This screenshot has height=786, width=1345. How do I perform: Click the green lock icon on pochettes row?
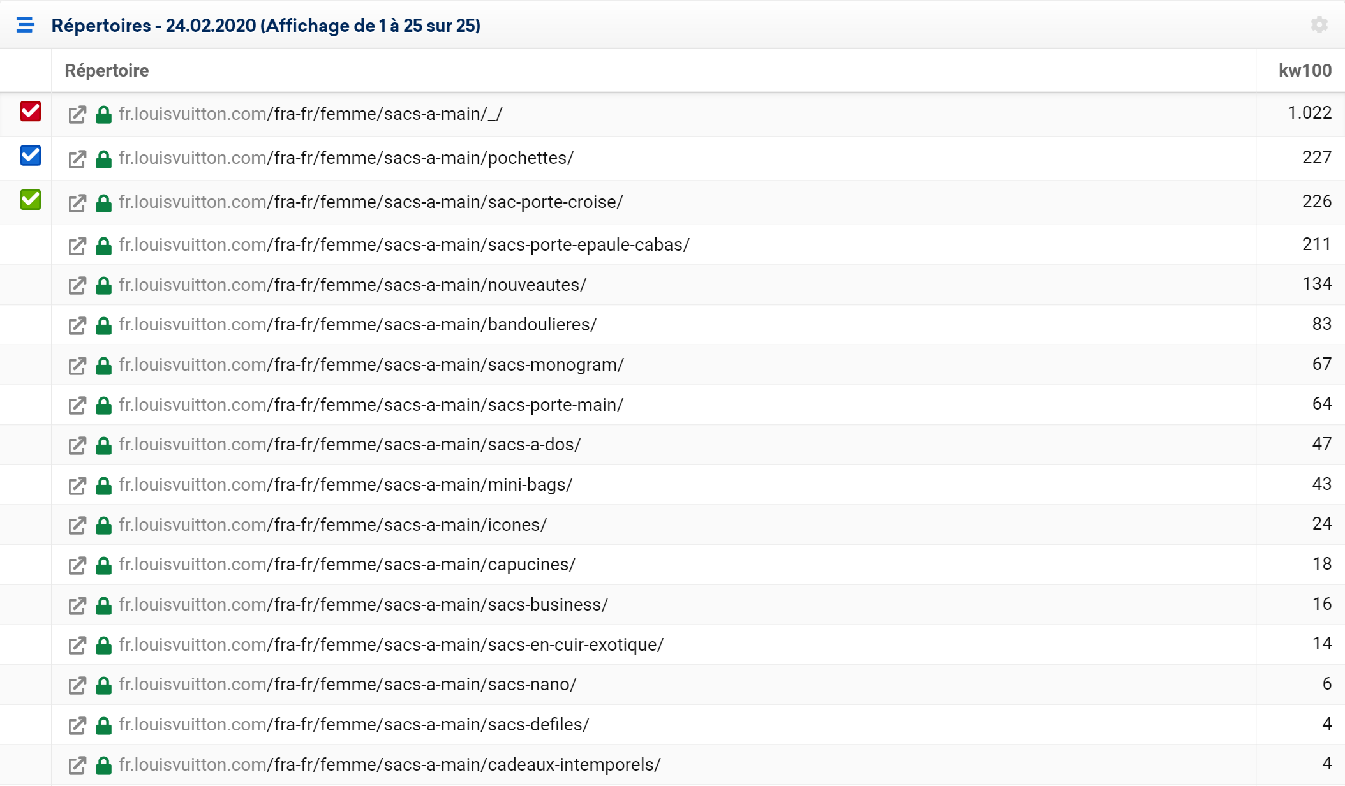103,159
